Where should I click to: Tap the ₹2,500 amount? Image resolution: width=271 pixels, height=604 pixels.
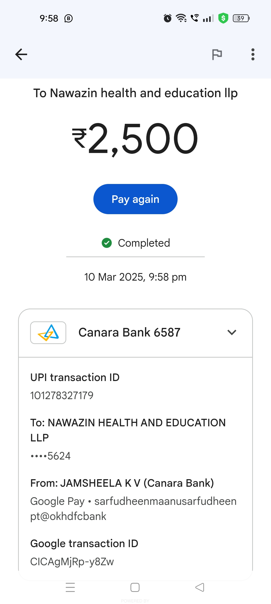click(x=135, y=138)
